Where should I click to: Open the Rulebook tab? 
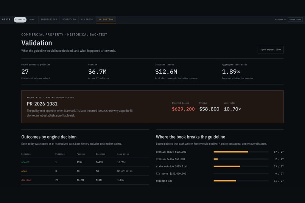coord(87,20)
